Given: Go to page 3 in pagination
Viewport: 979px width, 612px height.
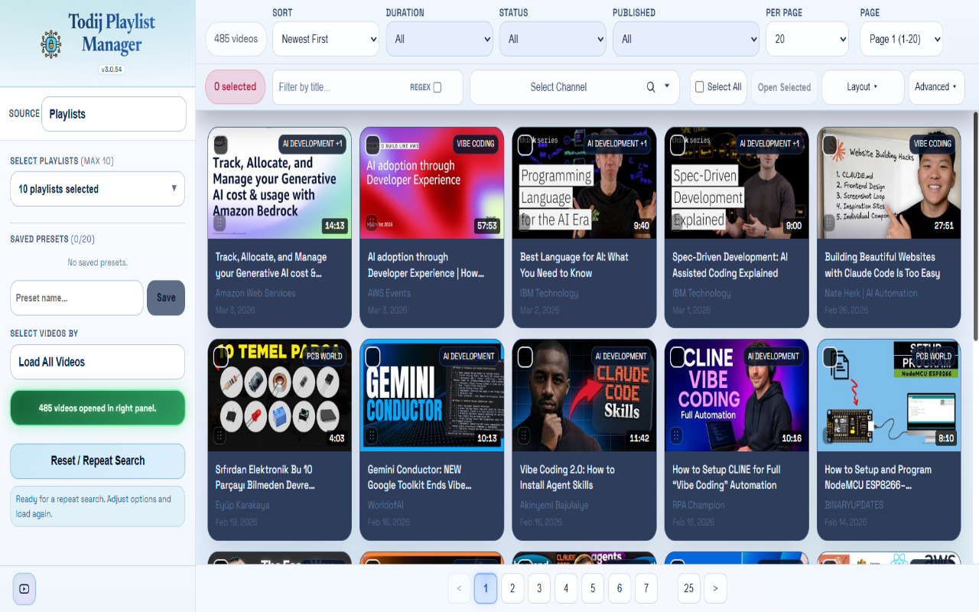Looking at the screenshot, I should 539,588.
